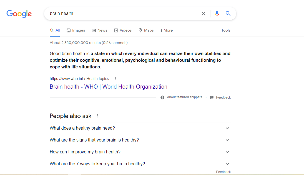Clear the search box with X icon
The height and width of the screenshot is (175, 304).
click(x=203, y=14)
